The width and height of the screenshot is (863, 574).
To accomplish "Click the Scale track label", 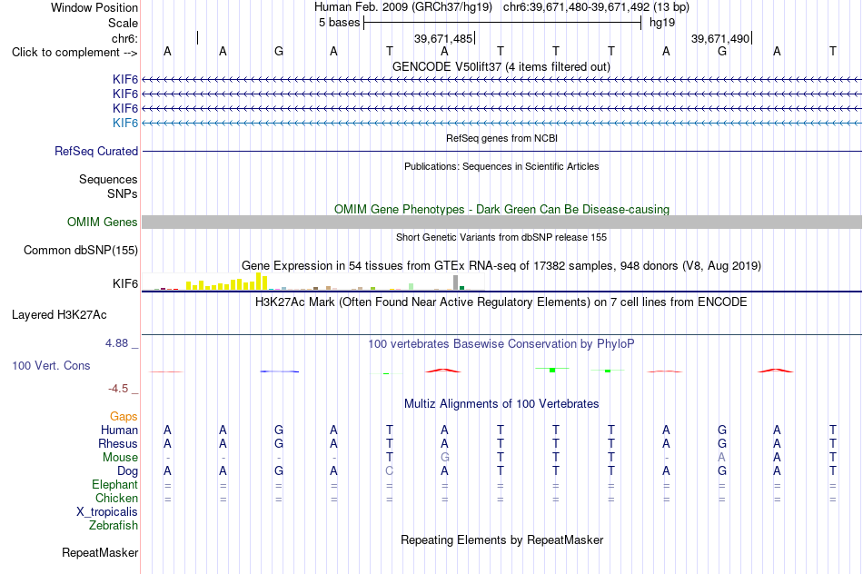I will [123, 23].
